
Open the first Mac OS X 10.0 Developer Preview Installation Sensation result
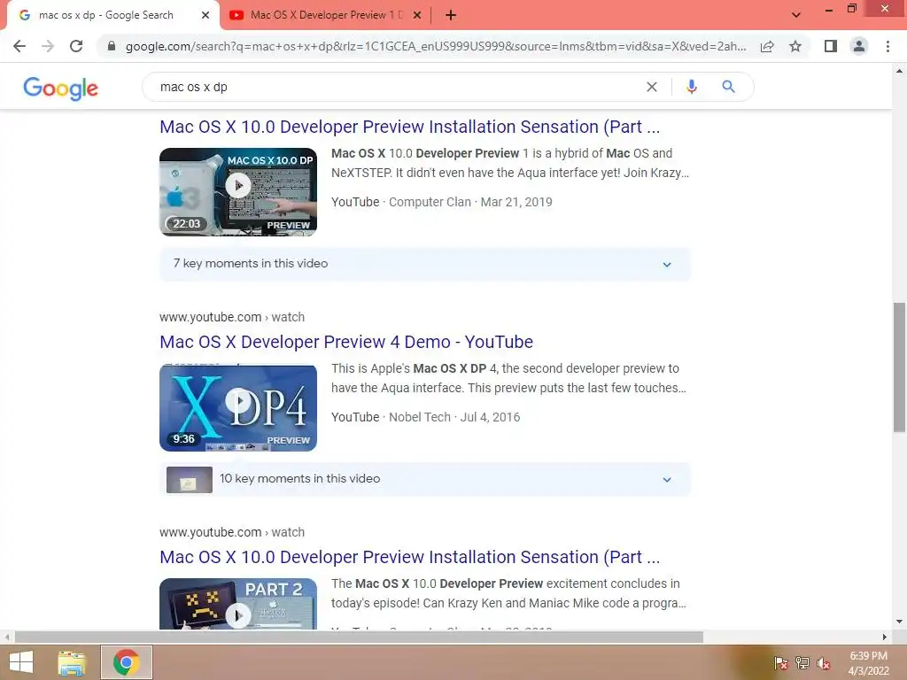(x=409, y=127)
